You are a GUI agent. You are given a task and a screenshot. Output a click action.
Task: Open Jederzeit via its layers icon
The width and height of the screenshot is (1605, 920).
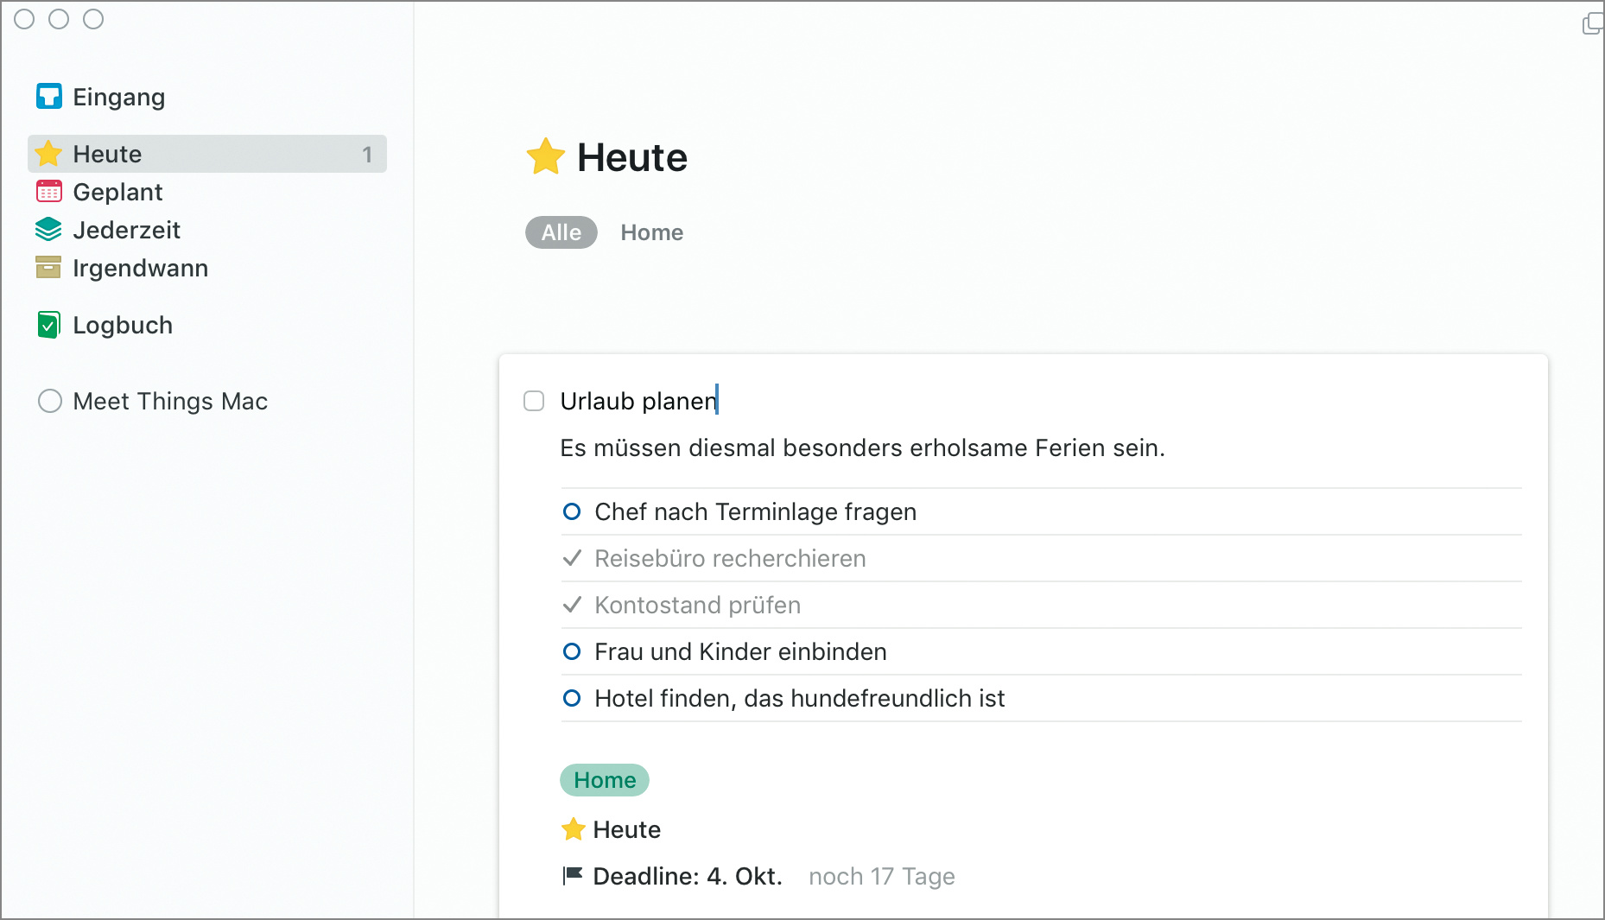pos(48,230)
